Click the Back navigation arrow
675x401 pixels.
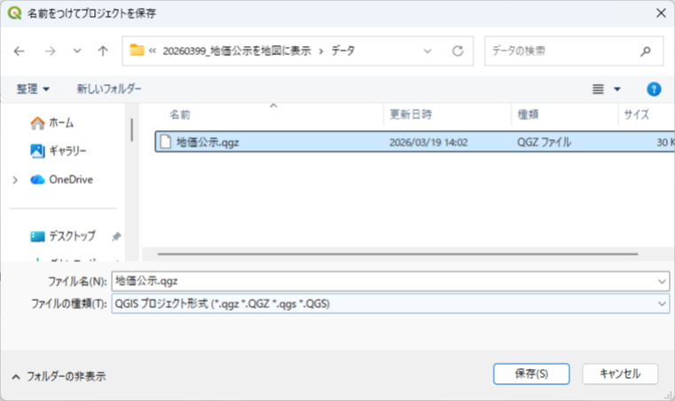(20, 51)
